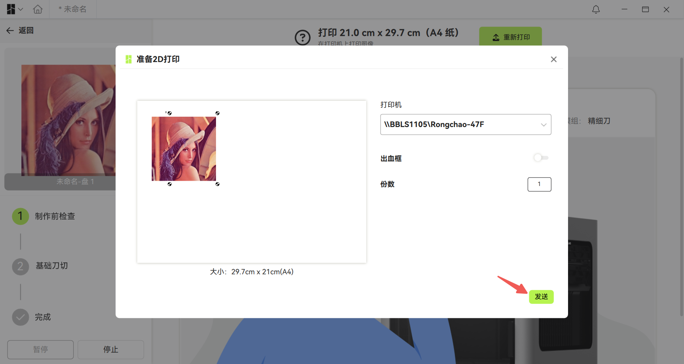
Task: Click top-right registration mark in preview
Action: click(x=217, y=113)
